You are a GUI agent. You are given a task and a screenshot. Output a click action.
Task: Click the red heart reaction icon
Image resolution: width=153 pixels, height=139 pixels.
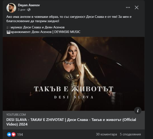13,134
